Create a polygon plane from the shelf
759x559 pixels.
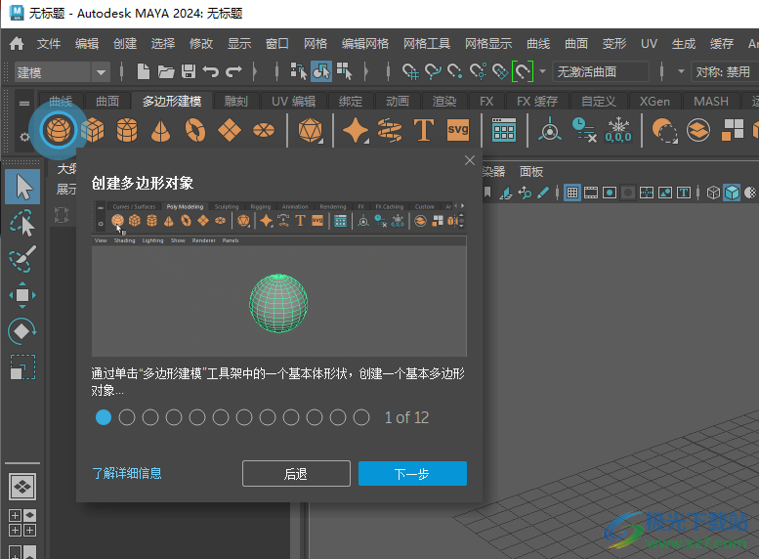click(x=230, y=130)
